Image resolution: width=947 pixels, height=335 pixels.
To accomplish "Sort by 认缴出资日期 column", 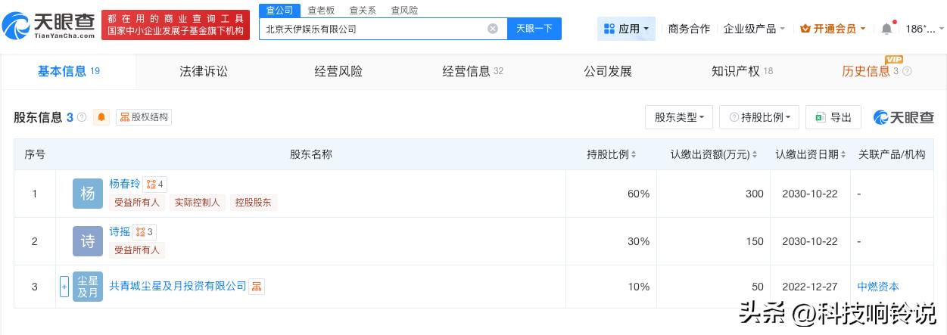I will tap(843, 154).
